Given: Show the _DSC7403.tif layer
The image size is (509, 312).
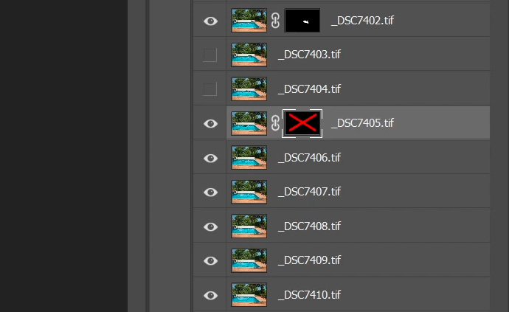Looking at the screenshot, I should pyautogui.click(x=210, y=55).
